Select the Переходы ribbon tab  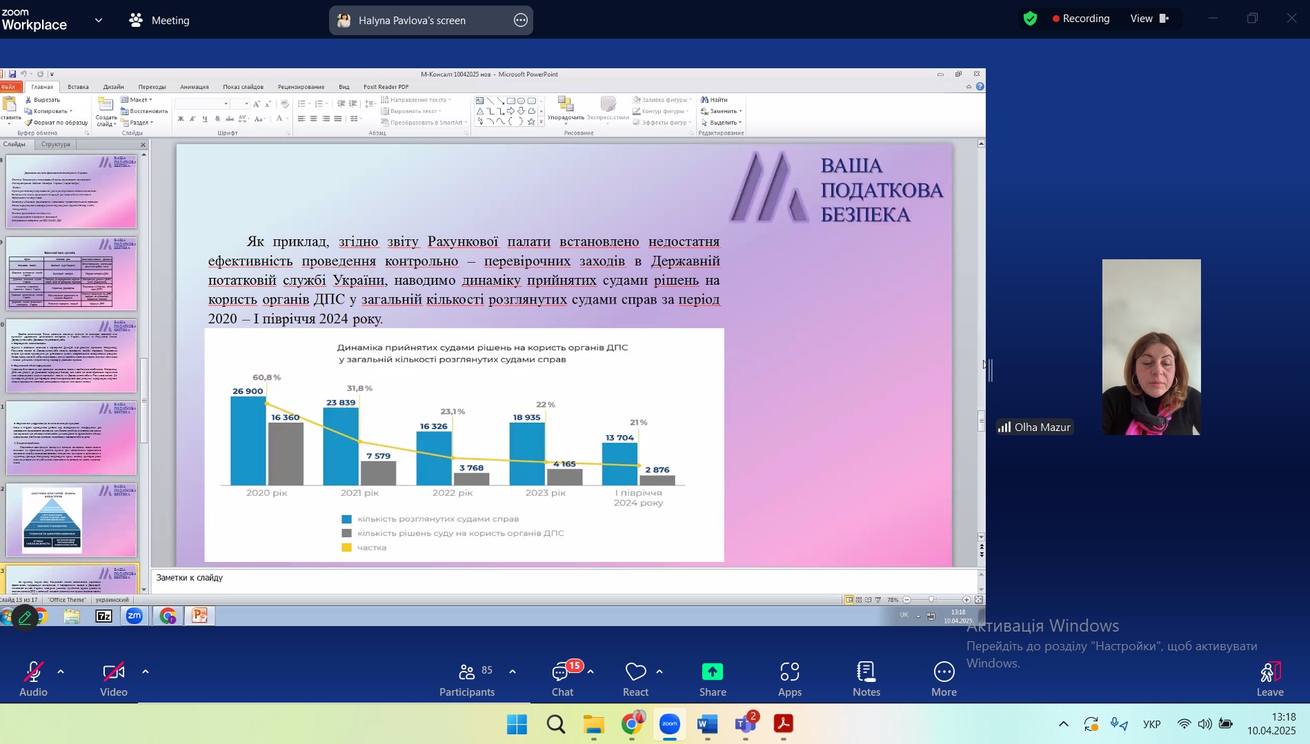(x=152, y=87)
